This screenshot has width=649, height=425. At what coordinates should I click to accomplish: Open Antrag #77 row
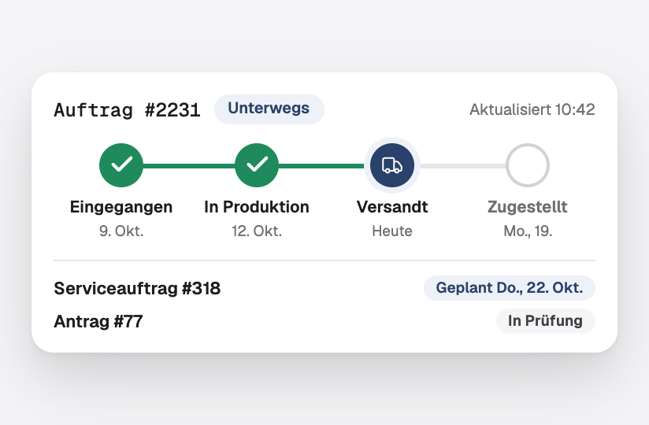(x=324, y=321)
